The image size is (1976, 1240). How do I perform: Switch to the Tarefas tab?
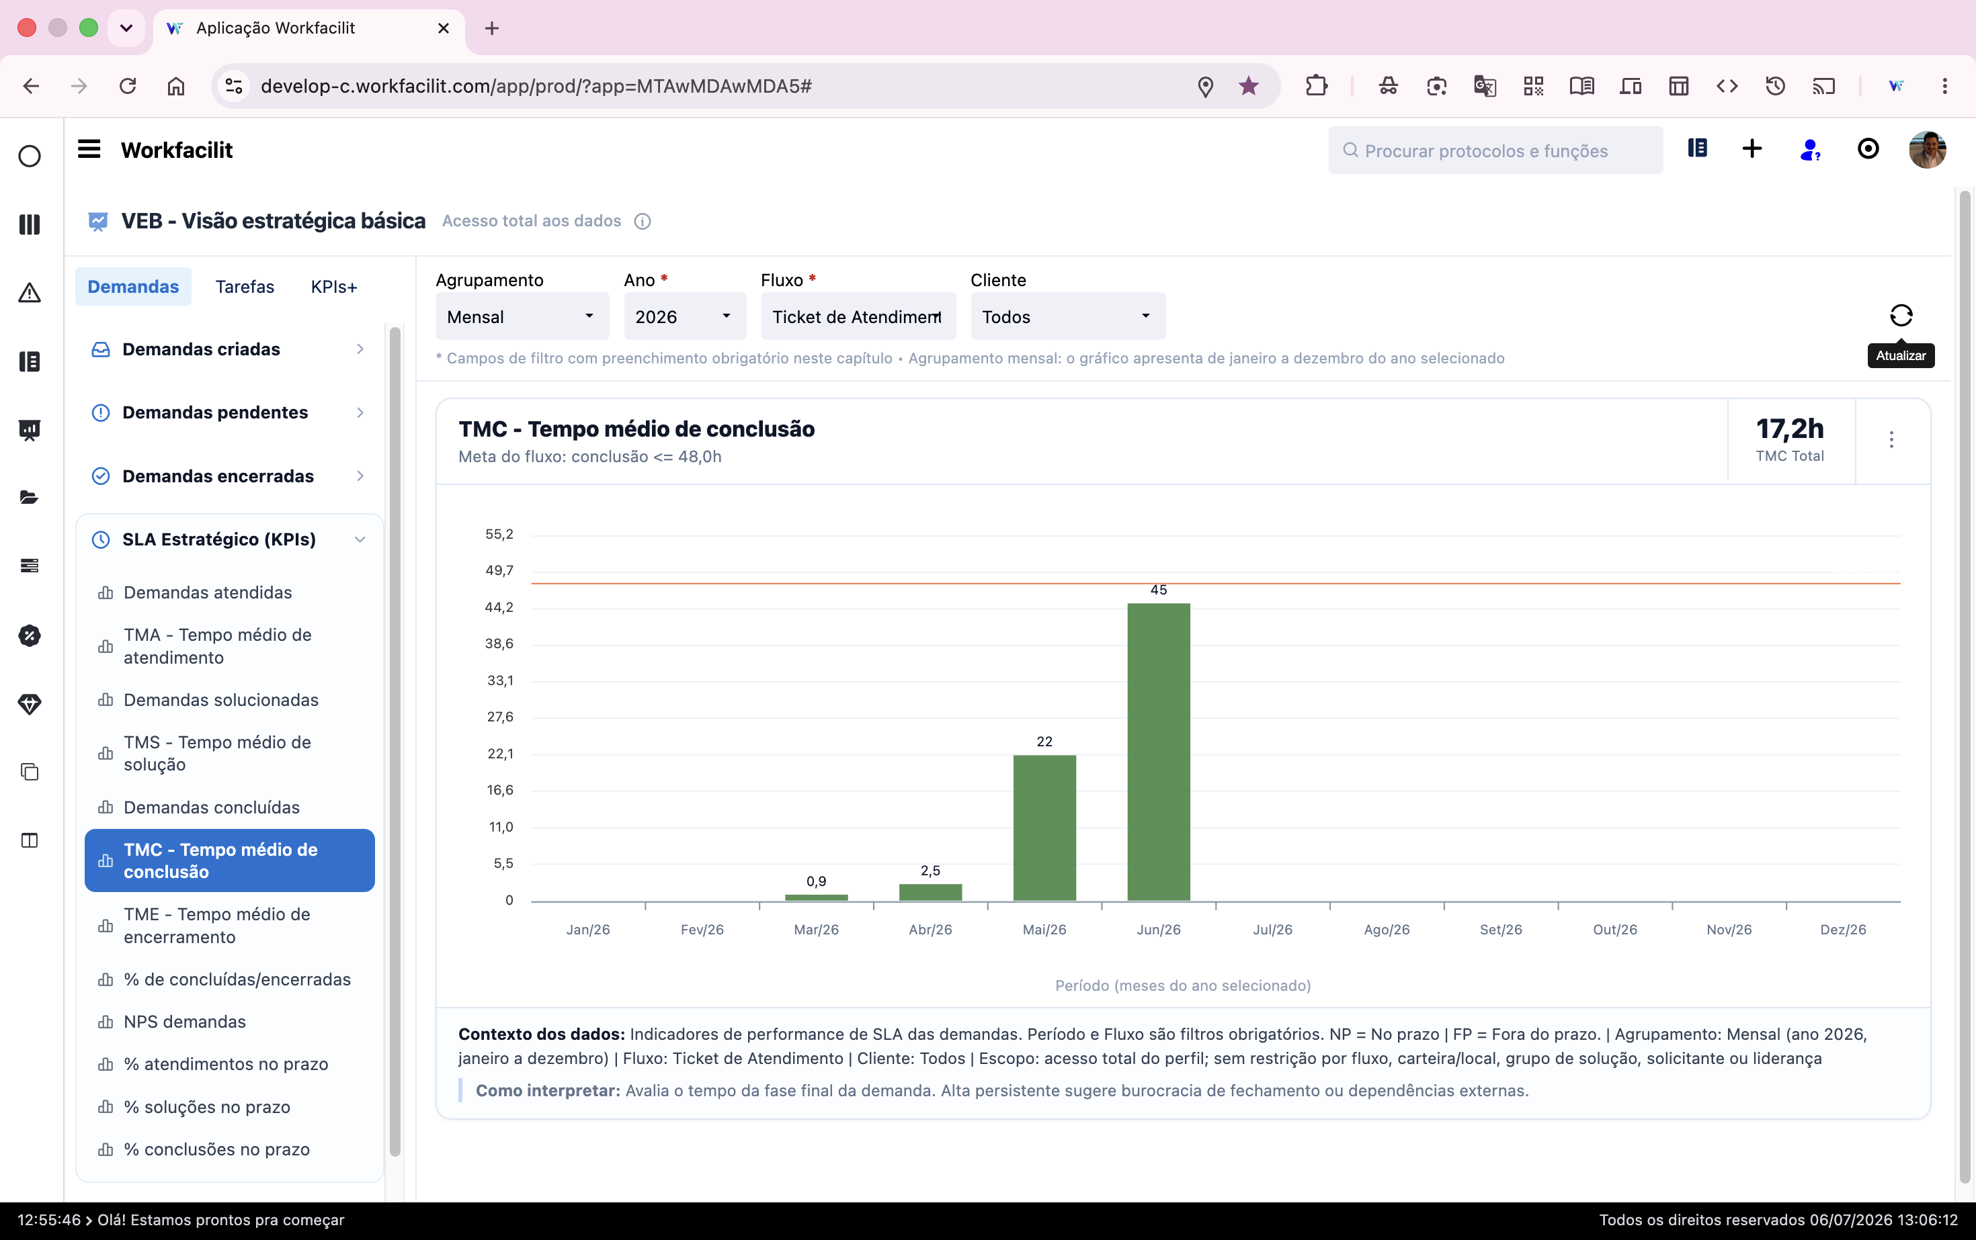pyautogui.click(x=245, y=287)
